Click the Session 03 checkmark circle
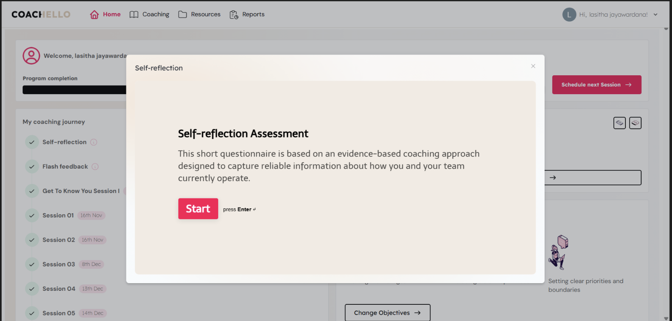This screenshot has width=672, height=321. 32,264
